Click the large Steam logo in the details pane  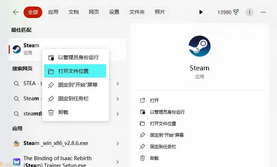[x=200, y=46]
